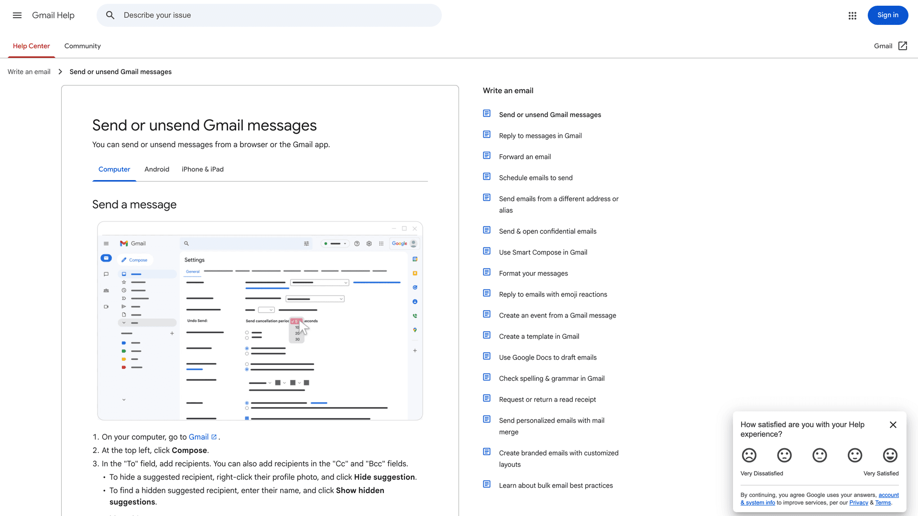This screenshot has height=516, width=918.
Task: Open the Google apps launcher grid
Action: 852,15
